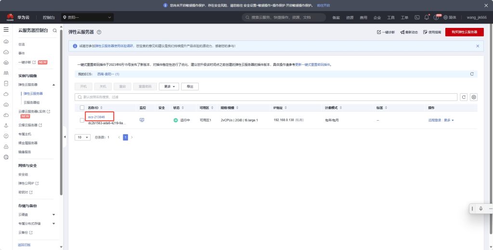Viewport: 493px width, 250px height.
Task: Open 一键诊断 in page header
Action: tap(386, 32)
